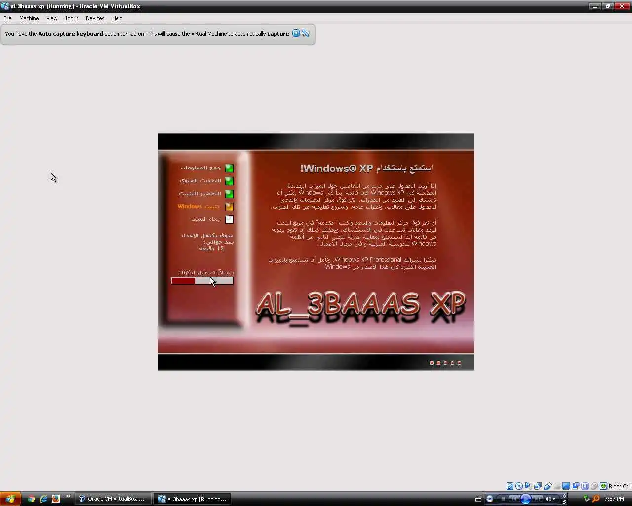Click the network adapter status icon
Image resolution: width=632 pixels, height=506 pixels.
point(528,486)
